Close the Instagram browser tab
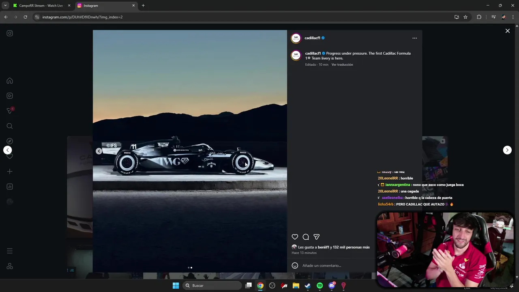Screen dimensions: 519x292 (133, 6)
